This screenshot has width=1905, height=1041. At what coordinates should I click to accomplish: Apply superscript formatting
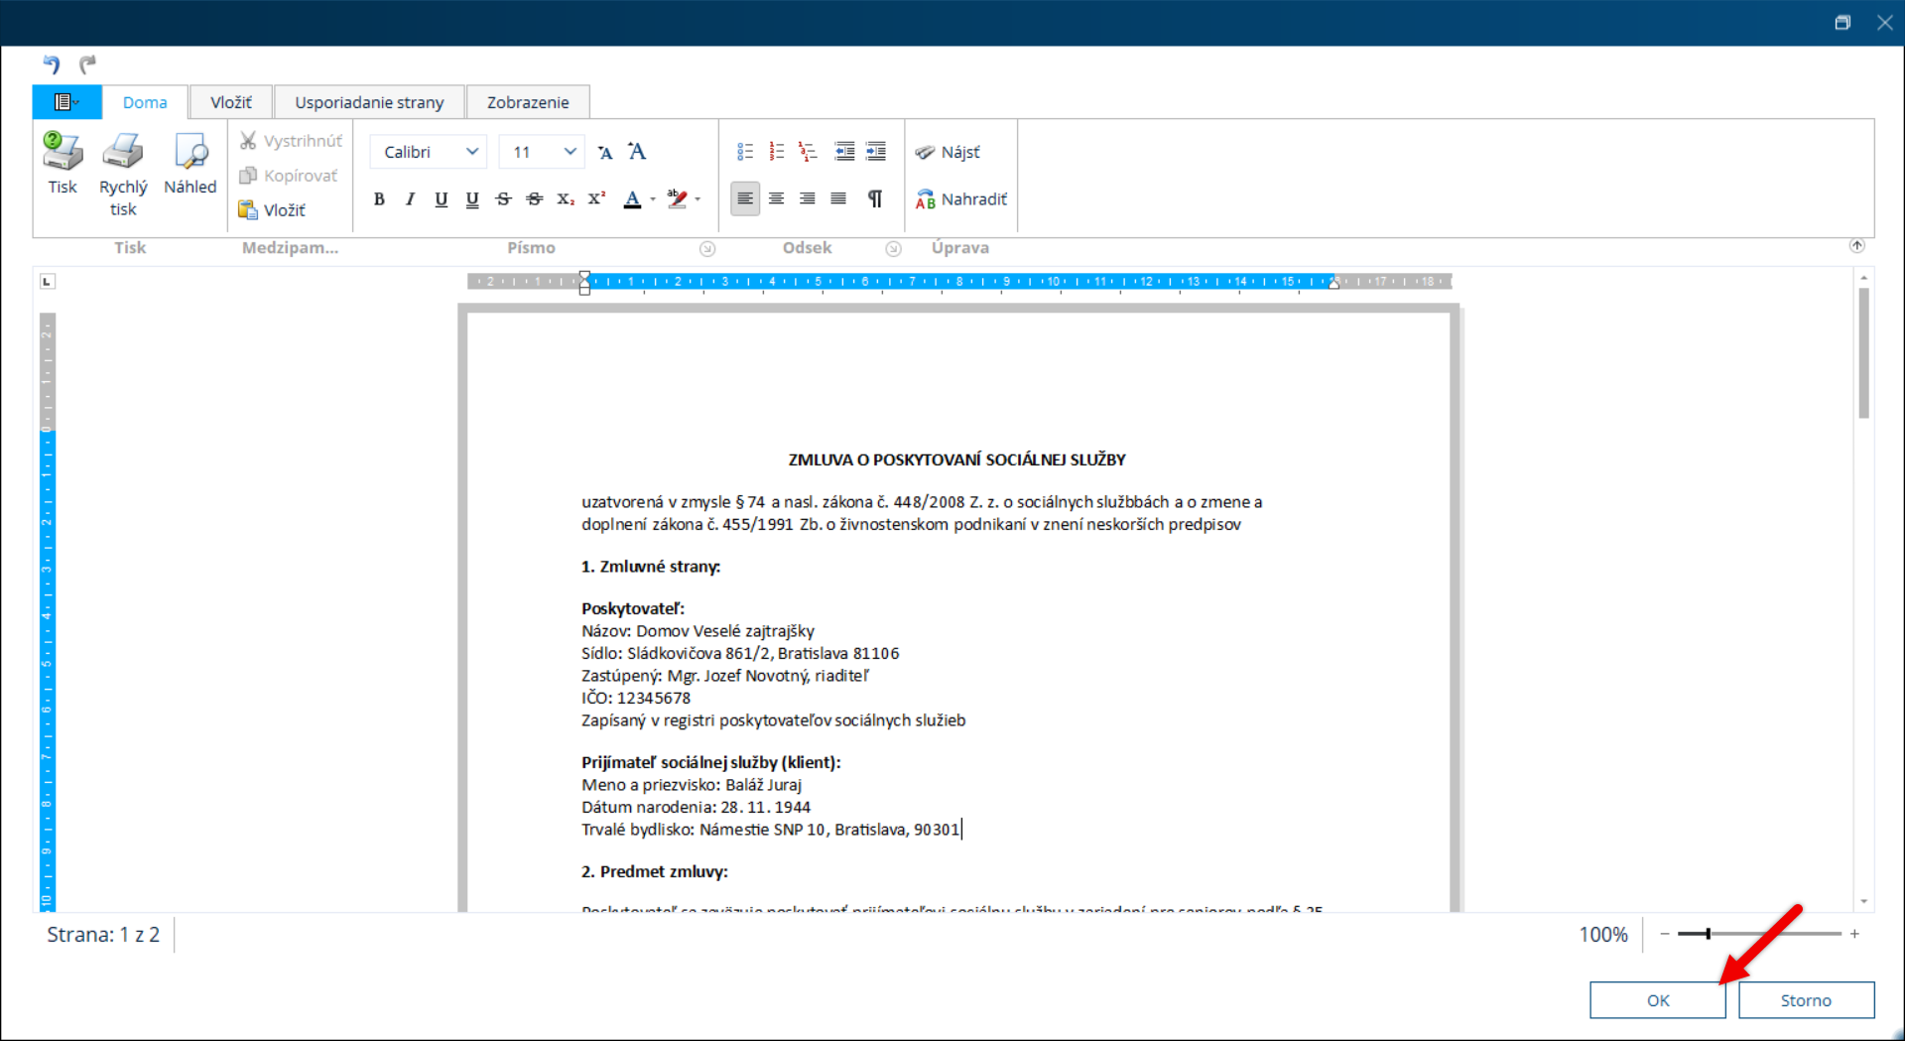tap(596, 199)
